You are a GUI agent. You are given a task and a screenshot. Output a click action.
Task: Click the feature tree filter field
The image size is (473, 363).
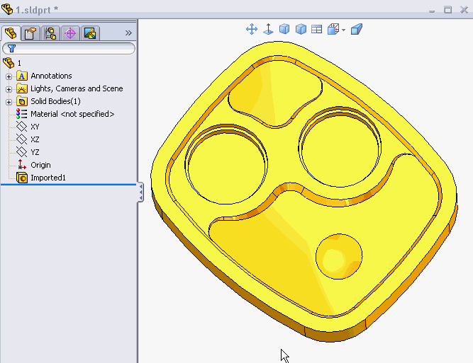click(x=71, y=49)
